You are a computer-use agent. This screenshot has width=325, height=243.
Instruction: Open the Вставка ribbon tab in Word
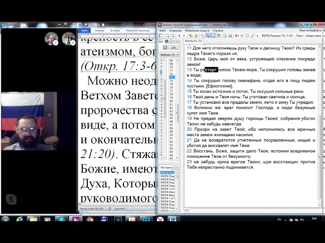tap(115, 30)
